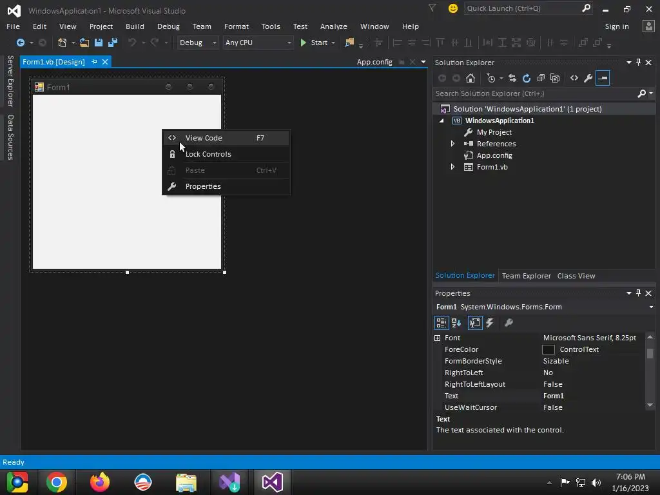Click the Start debugging button
Screen dimensions: 660x495
315,43
